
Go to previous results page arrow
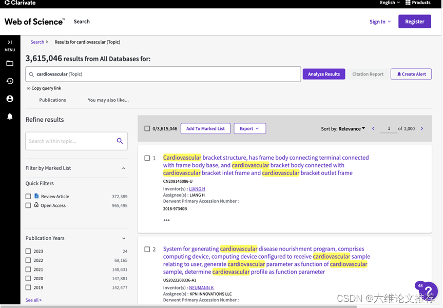pyautogui.click(x=373, y=128)
